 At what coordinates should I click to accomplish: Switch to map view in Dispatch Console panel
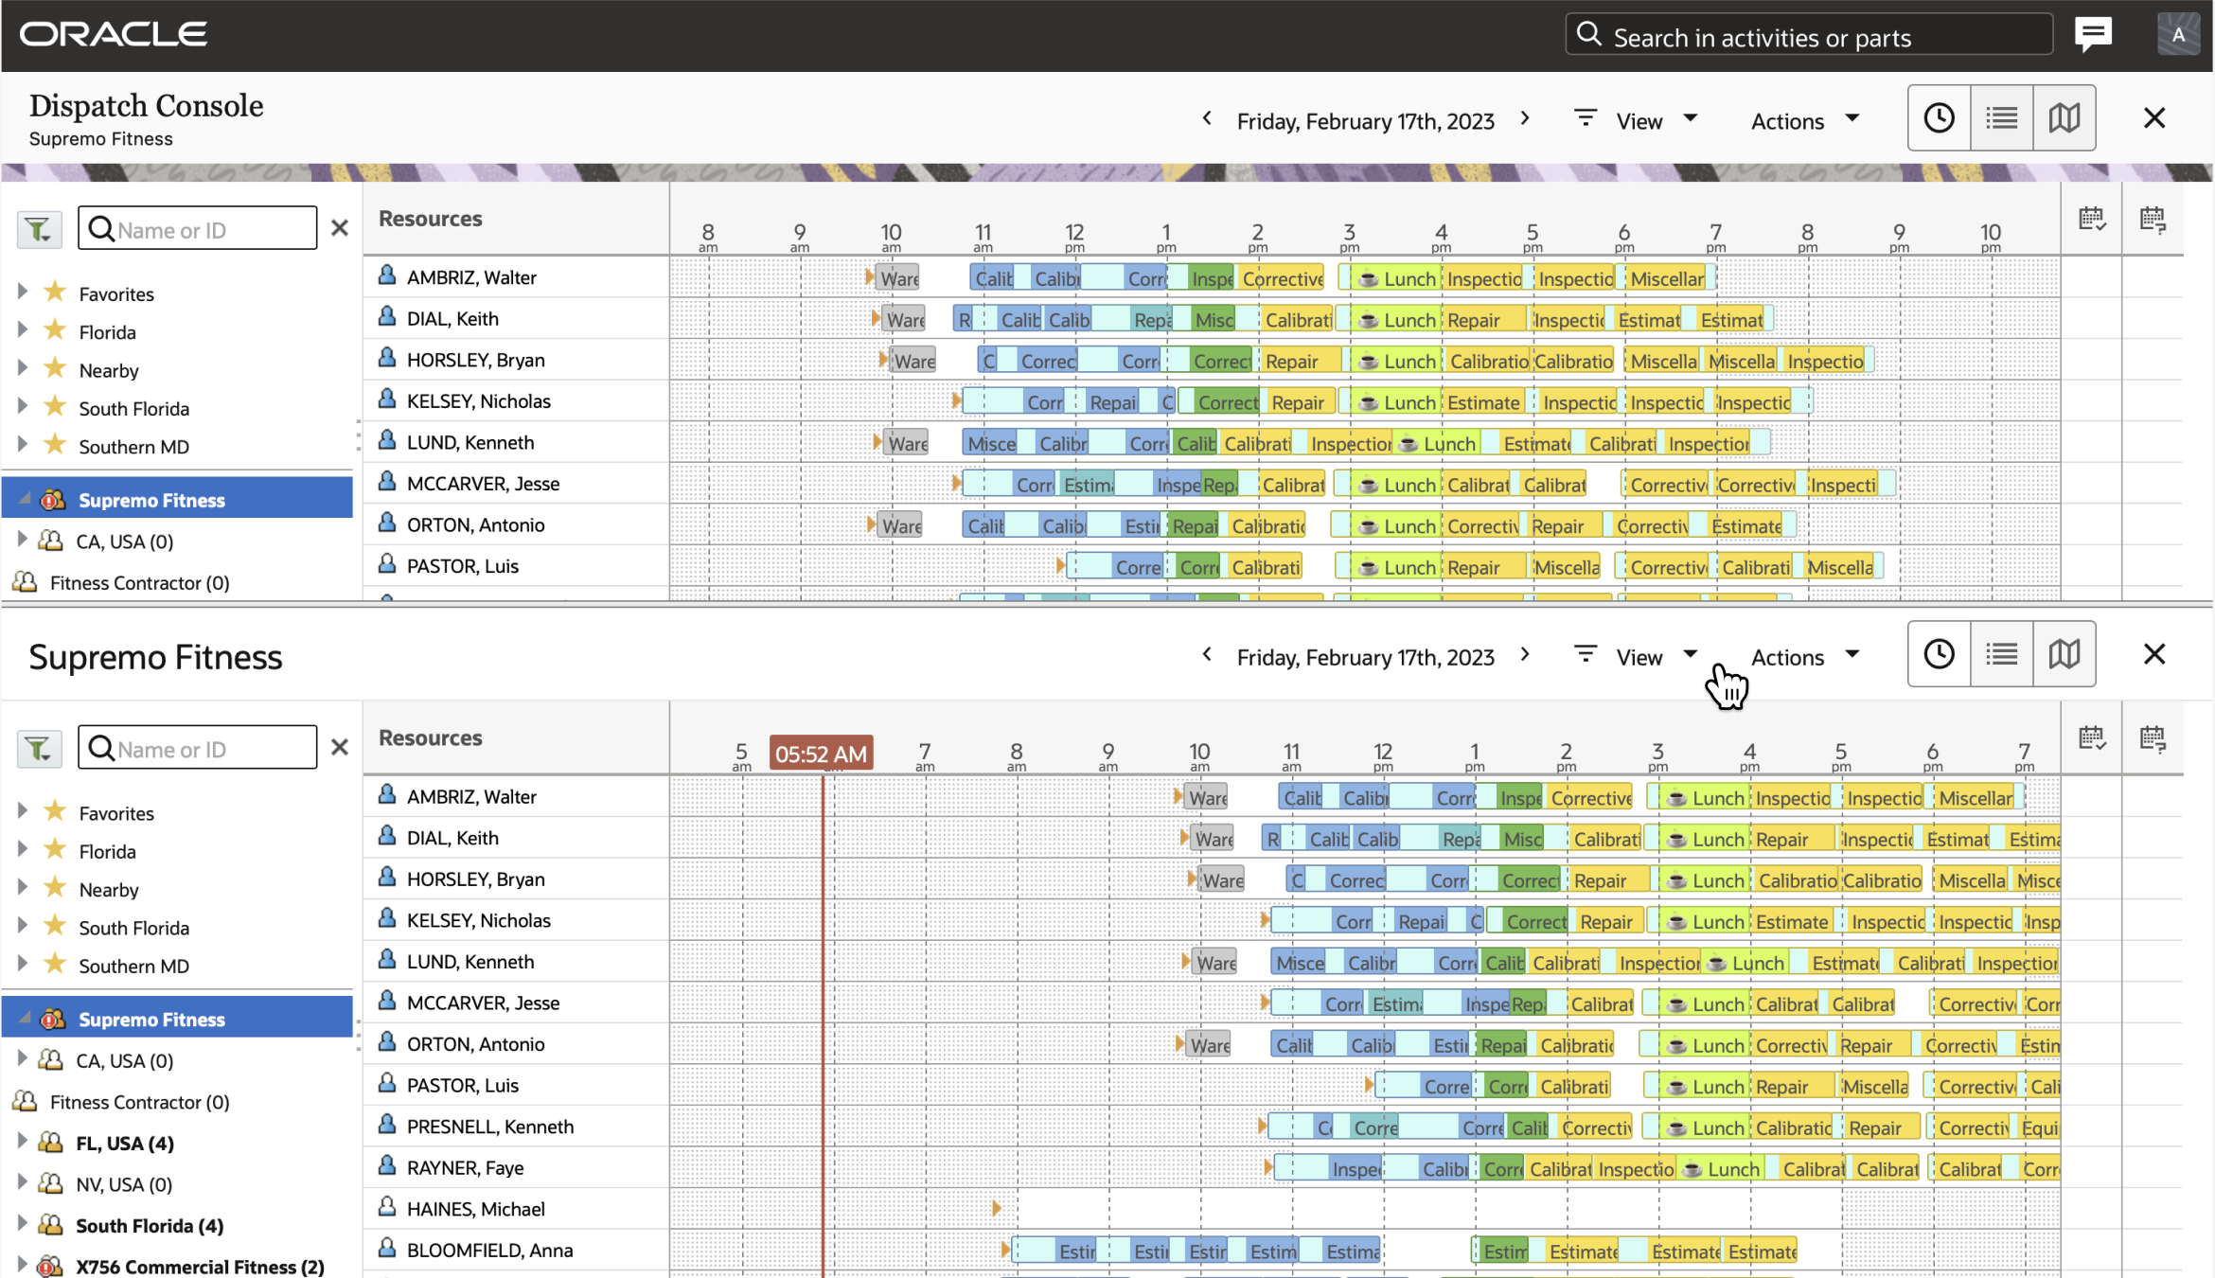pyautogui.click(x=2064, y=118)
